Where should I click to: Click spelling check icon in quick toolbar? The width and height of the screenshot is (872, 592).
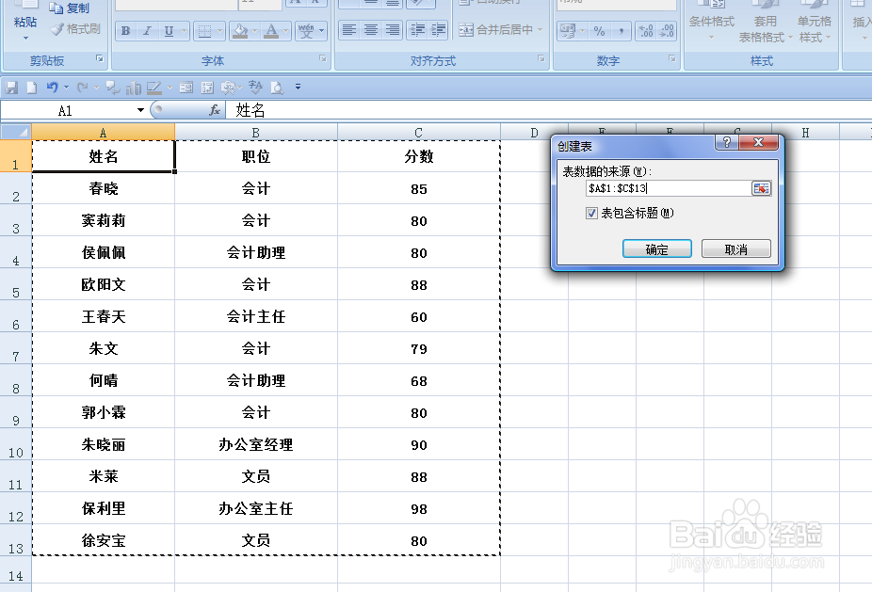pos(255,87)
